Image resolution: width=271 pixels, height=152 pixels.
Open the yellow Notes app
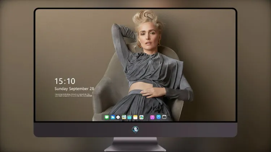(135, 117)
